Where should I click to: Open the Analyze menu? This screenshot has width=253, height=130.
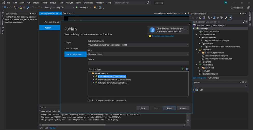70,3
